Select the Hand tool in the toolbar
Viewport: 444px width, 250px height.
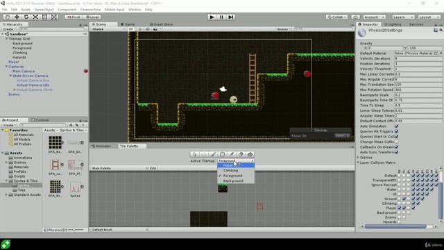[x=8, y=17]
